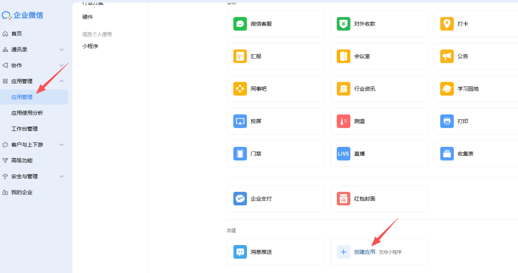Viewport: 518px width, 273px height.
Task: Open the 微信客服 app icon
Action: [x=240, y=24]
